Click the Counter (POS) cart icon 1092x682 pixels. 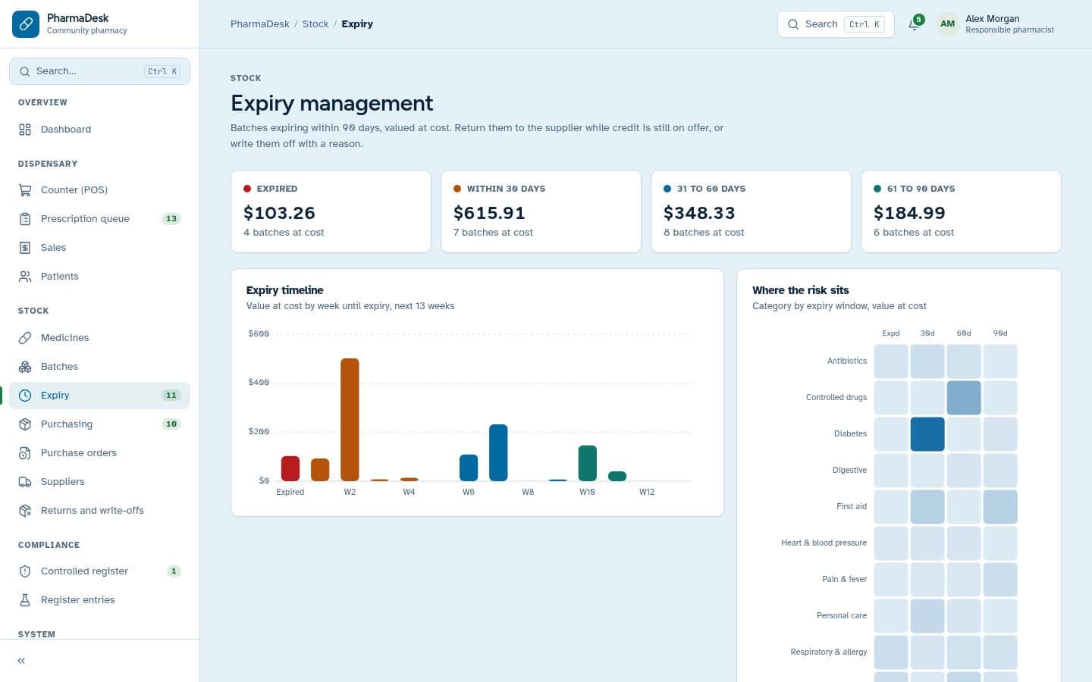tap(25, 190)
